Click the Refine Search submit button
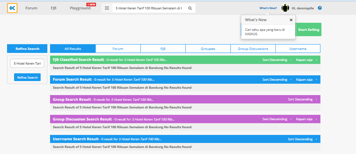 tap(27, 77)
